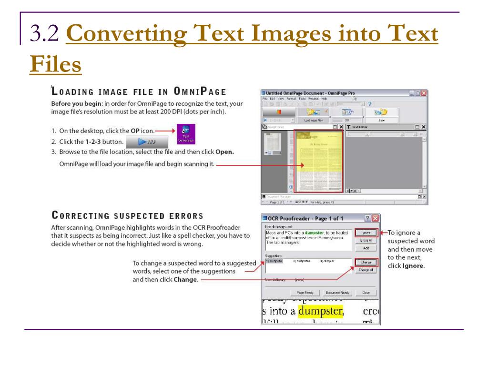
Task: Click the 'Correcting suspected errors' heading
Action: [127, 215]
